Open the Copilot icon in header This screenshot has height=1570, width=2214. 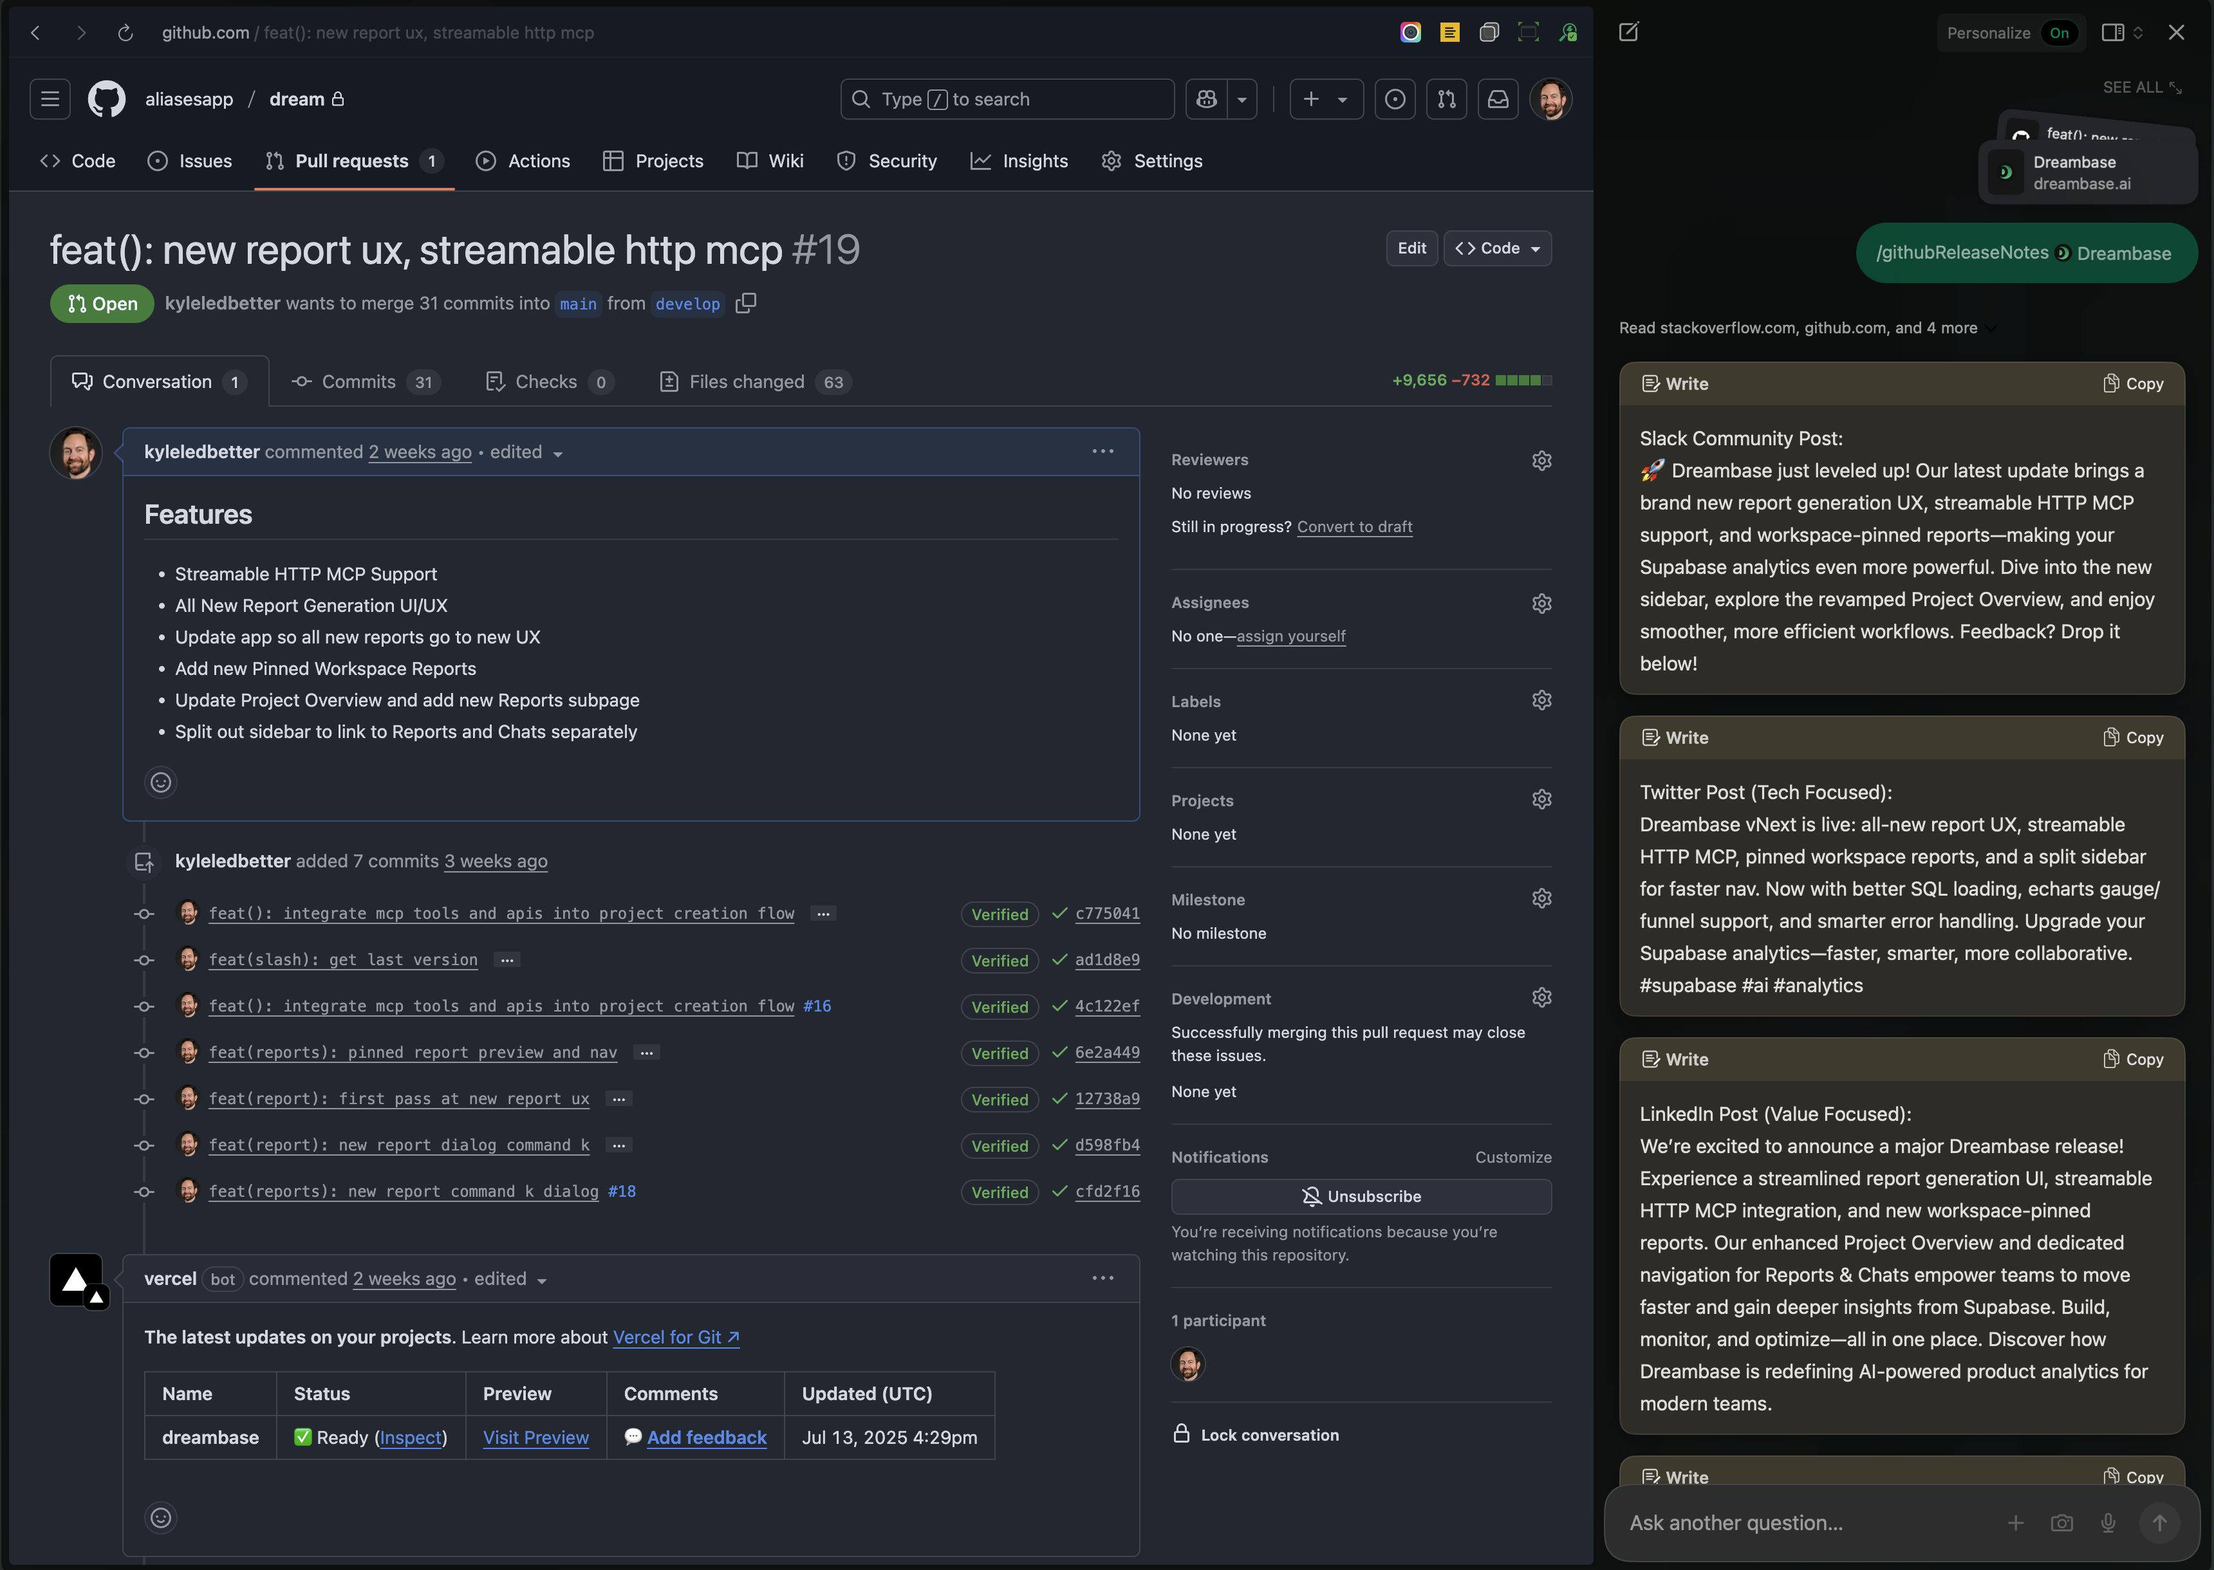[1207, 98]
